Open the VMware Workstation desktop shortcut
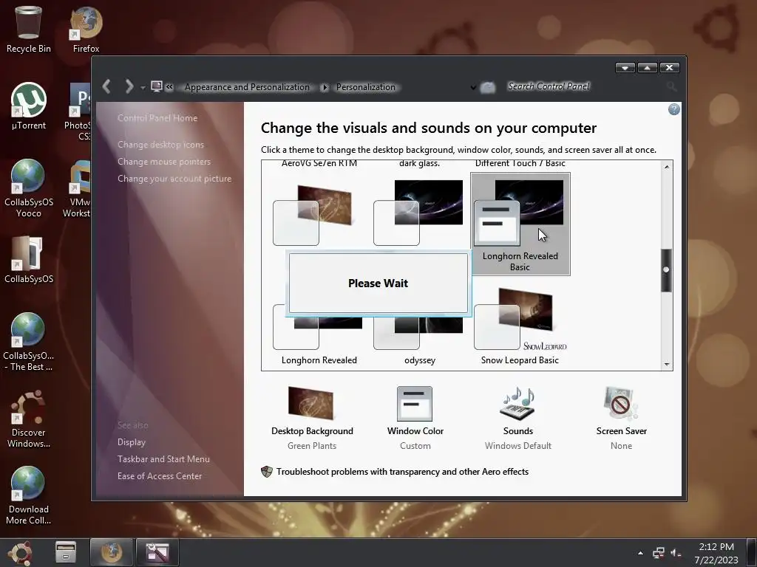The height and width of the screenshot is (567, 757). 77,188
